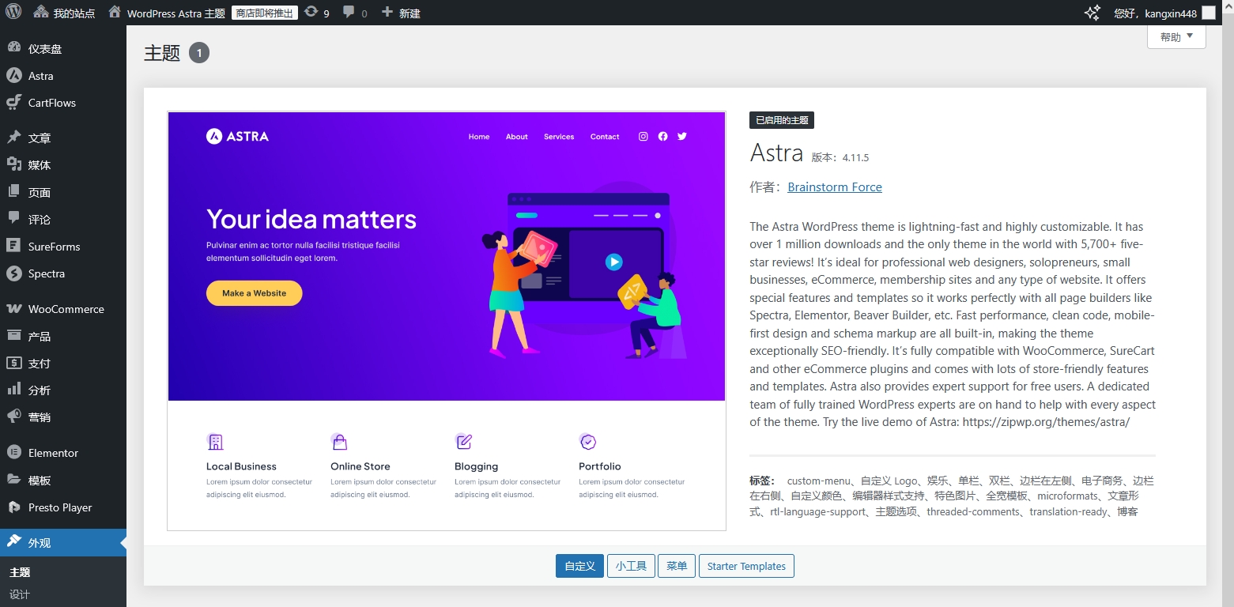Click the Spectra sidebar icon
The height and width of the screenshot is (607, 1234).
point(14,273)
